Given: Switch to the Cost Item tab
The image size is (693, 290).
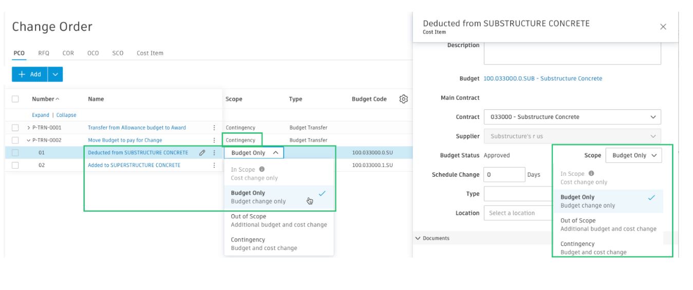Looking at the screenshot, I should point(150,53).
